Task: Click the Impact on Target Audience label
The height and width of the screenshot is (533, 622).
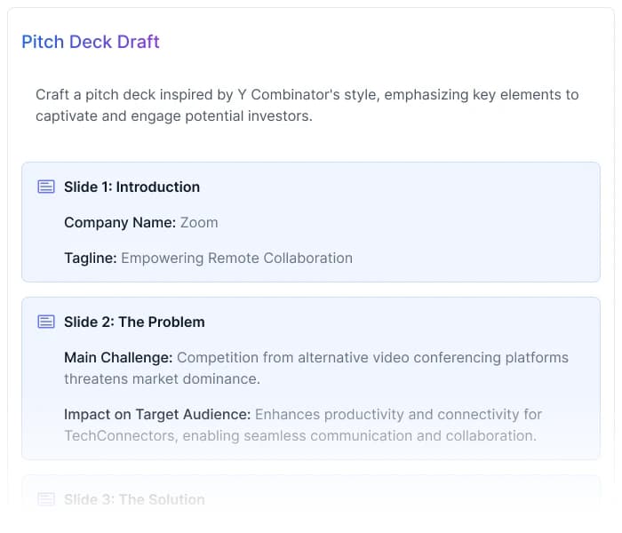Action: pyautogui.click(x=156, y=414)
